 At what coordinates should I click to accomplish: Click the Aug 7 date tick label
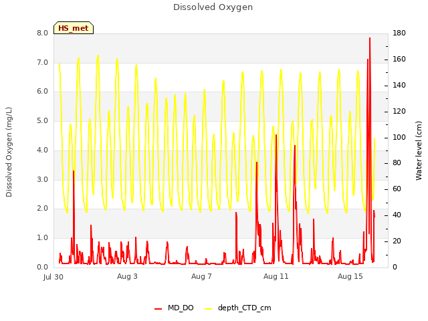click(201, 276)
